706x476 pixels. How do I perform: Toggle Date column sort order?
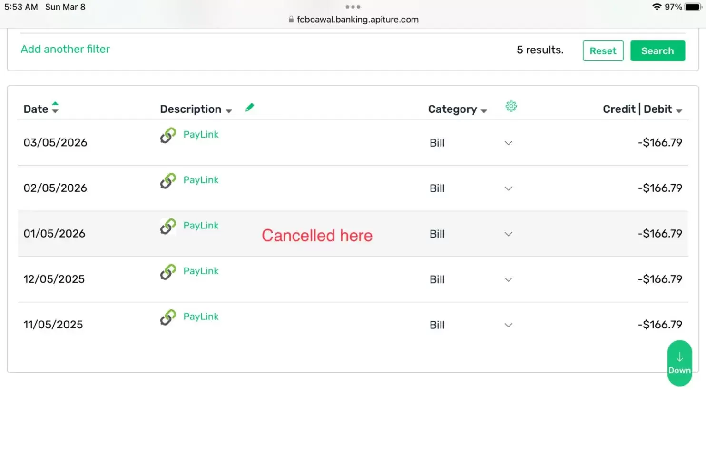(55, 108)
